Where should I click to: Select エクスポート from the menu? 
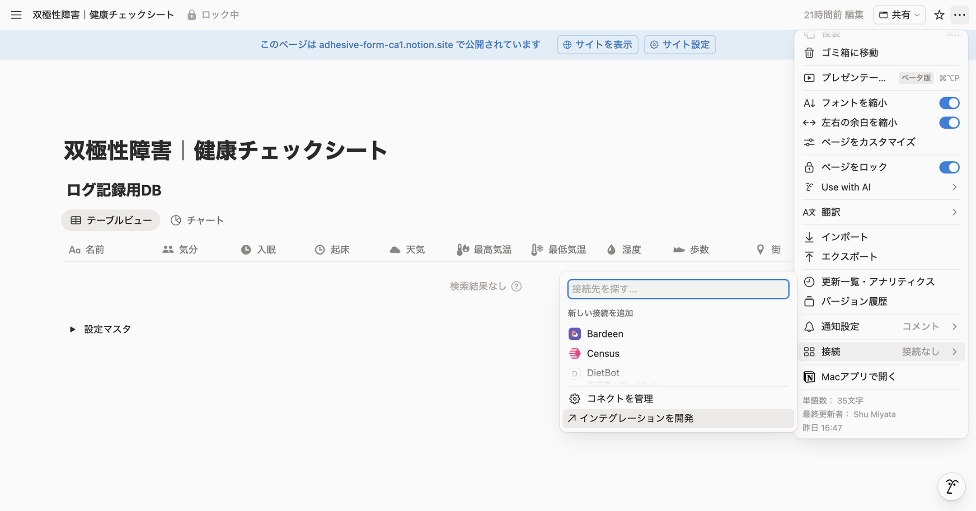849,257
